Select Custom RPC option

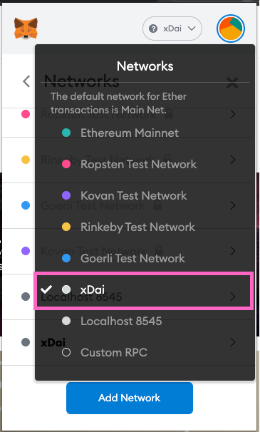coord(113,352)
